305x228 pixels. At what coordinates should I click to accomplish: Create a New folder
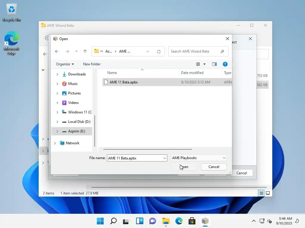pyautogui.click(x=92, y=64)
